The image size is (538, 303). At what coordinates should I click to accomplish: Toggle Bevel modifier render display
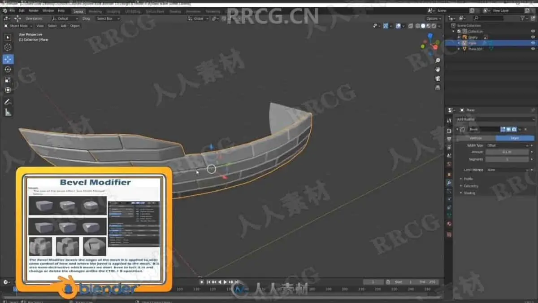514,129
